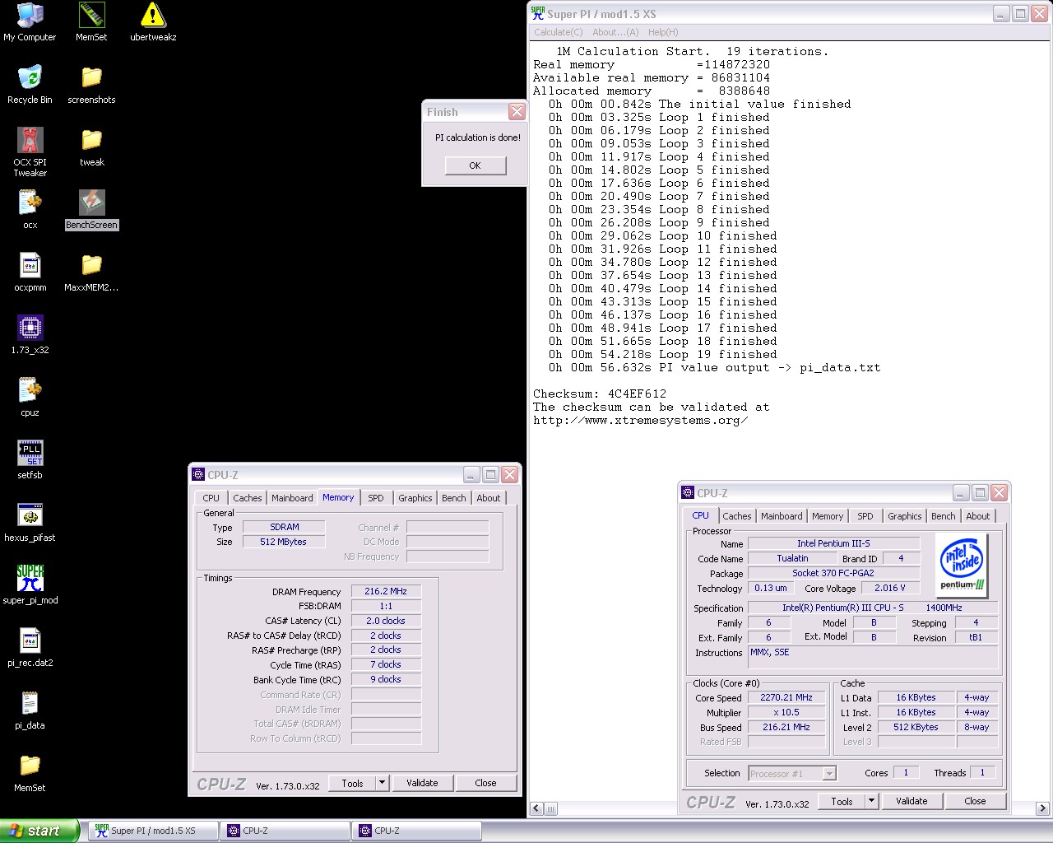Click Super PI horizontal scrollbar left arrow
The image size is (1053, 843).
536,808
